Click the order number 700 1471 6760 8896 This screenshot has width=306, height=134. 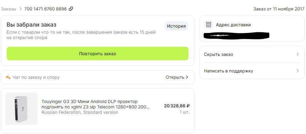coord(45,9)
